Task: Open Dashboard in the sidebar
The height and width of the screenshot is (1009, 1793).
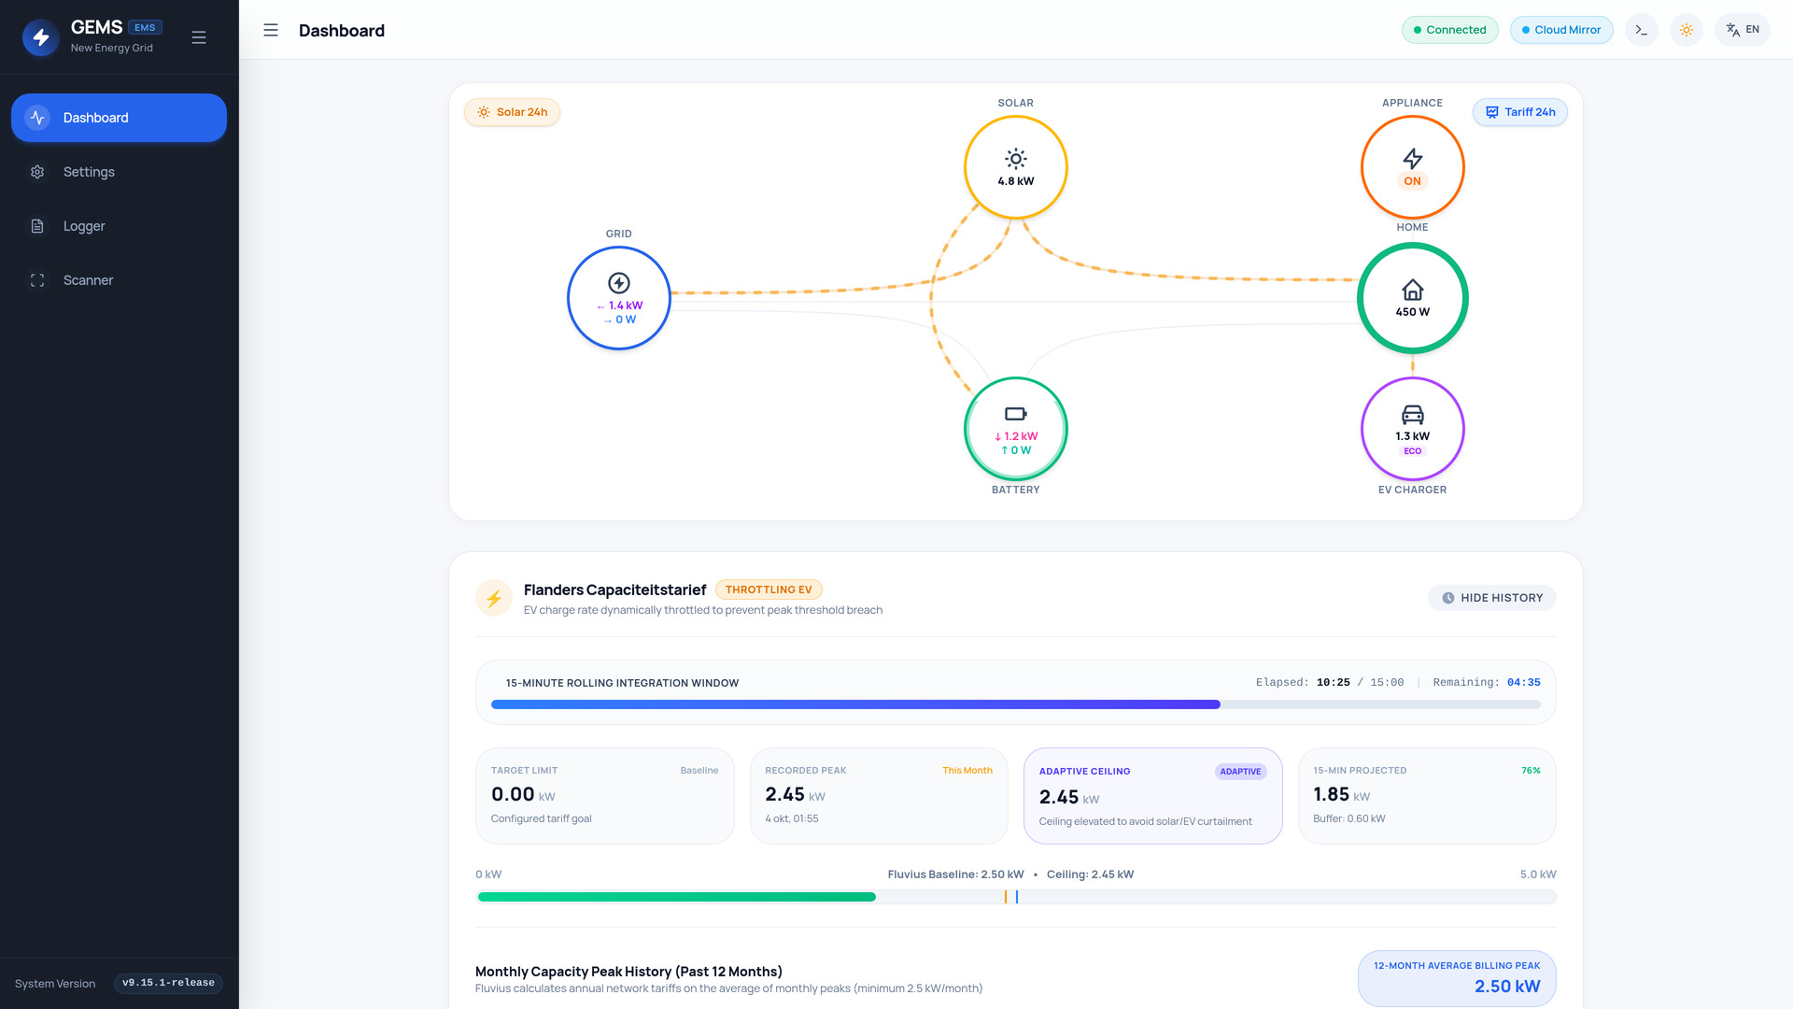Action: pyautogui.click(x=119, y=118)
